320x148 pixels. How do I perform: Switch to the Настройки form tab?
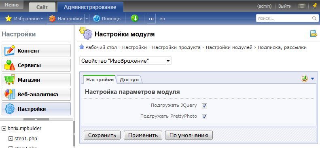[x=100, y=80]
